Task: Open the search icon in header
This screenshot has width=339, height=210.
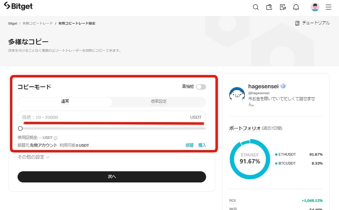Action: pyautogui.click(x=255, y=7)
